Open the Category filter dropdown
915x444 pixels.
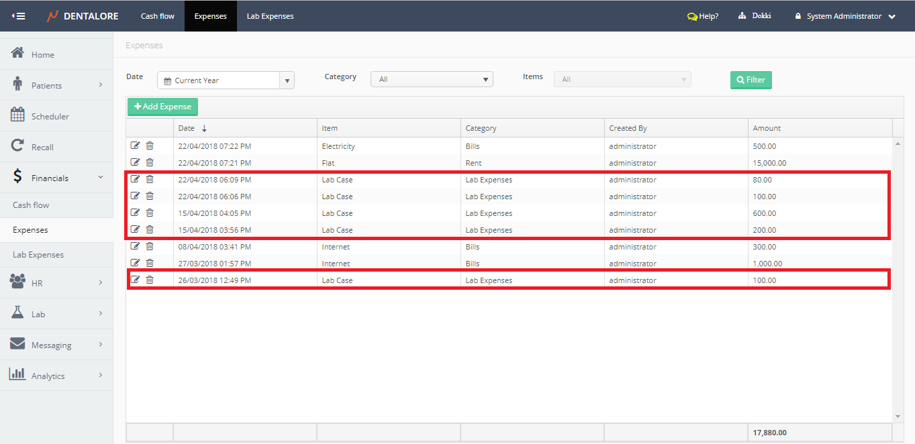(x=432, y=79)
